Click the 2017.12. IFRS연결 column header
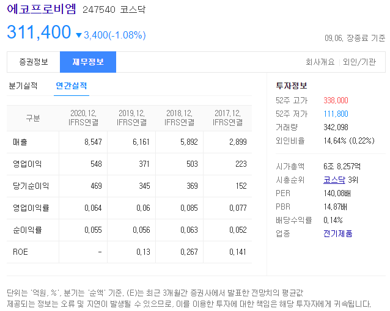 (x=227, y=118)
